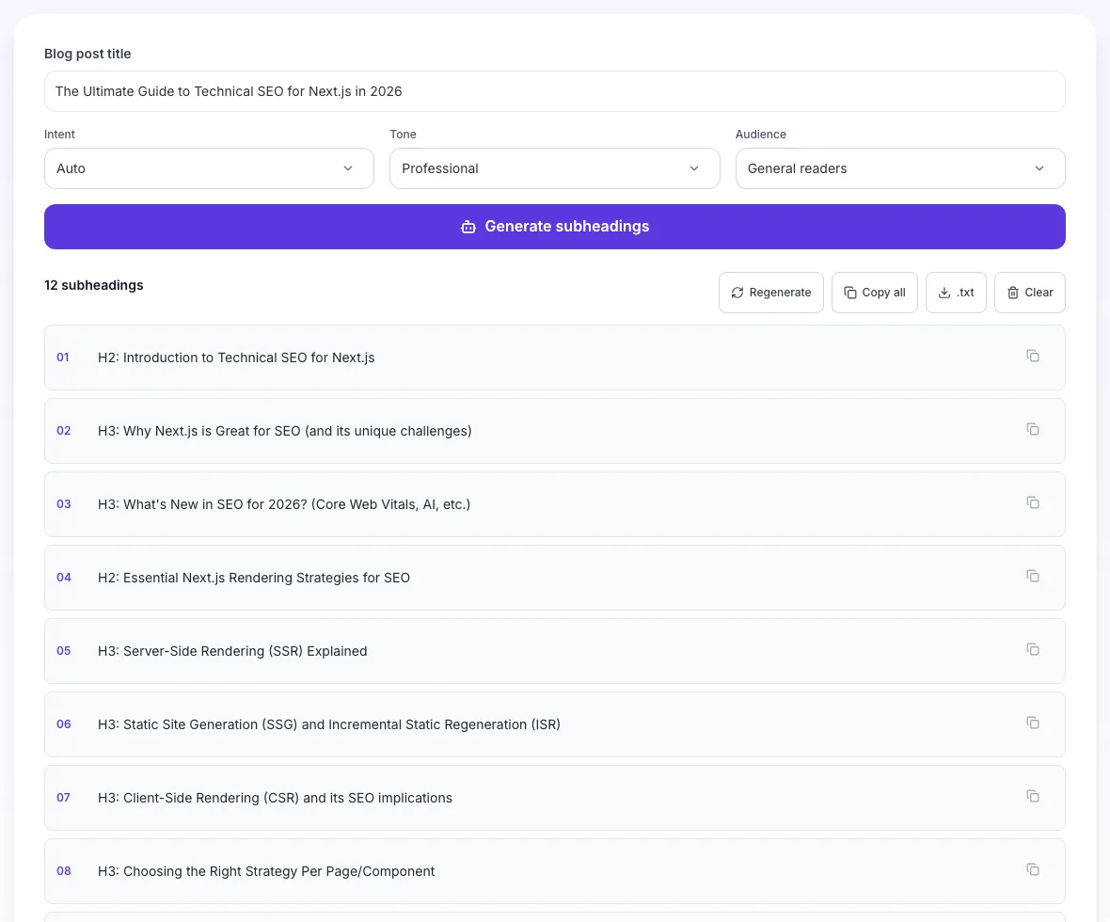Copy the 'Choosing the Right Strategy' subheading
1110x922 pixels.
[1033, 869]
